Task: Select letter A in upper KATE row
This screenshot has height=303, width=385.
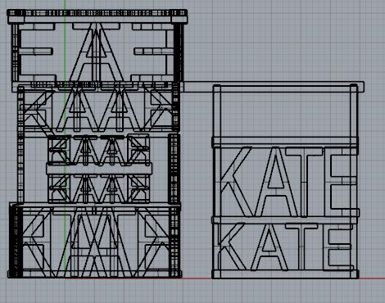Action: coord(276,182)
